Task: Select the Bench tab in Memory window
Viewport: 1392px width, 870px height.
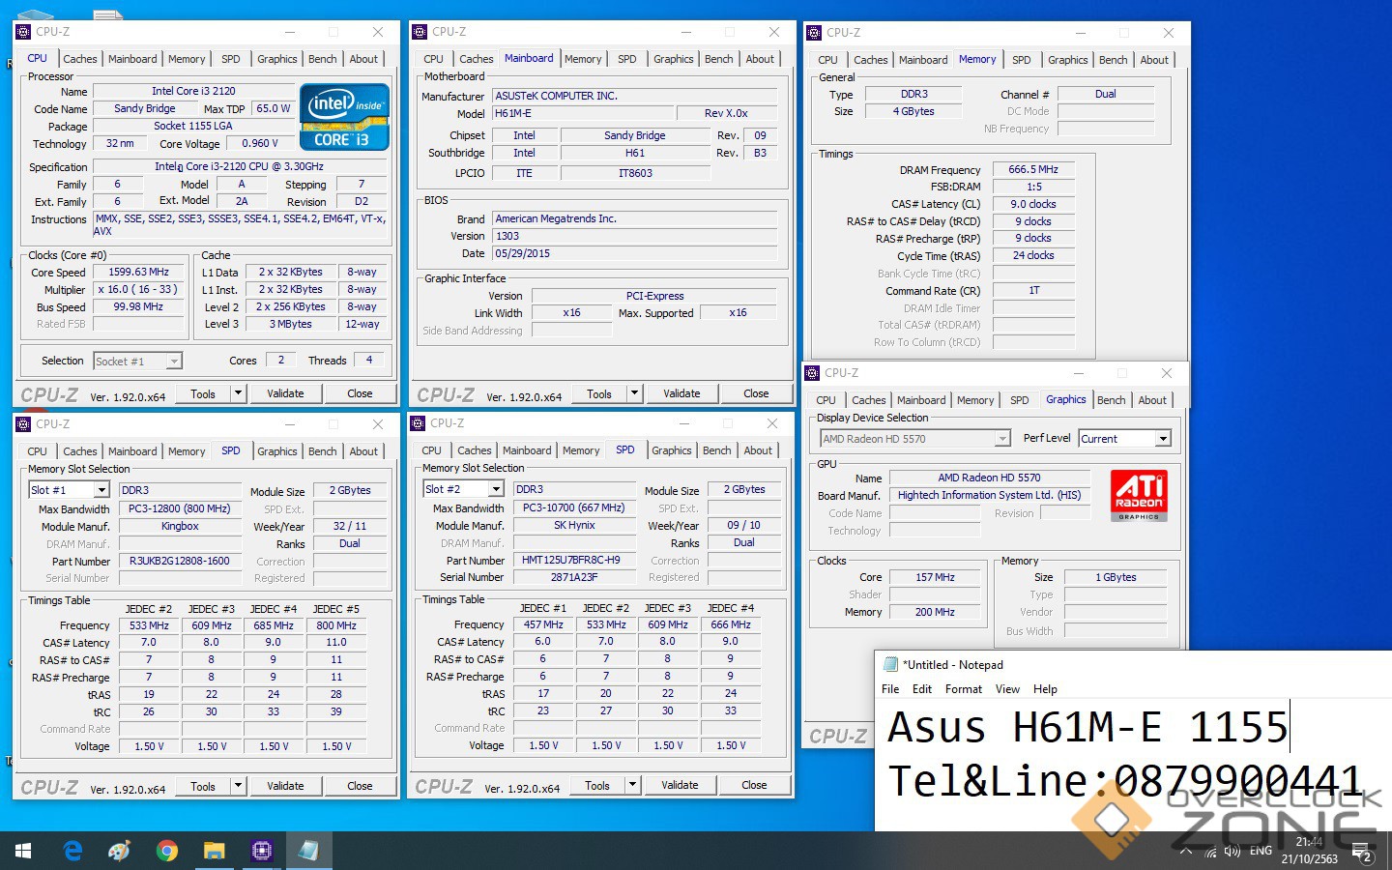Action: tap(1113, 60)
